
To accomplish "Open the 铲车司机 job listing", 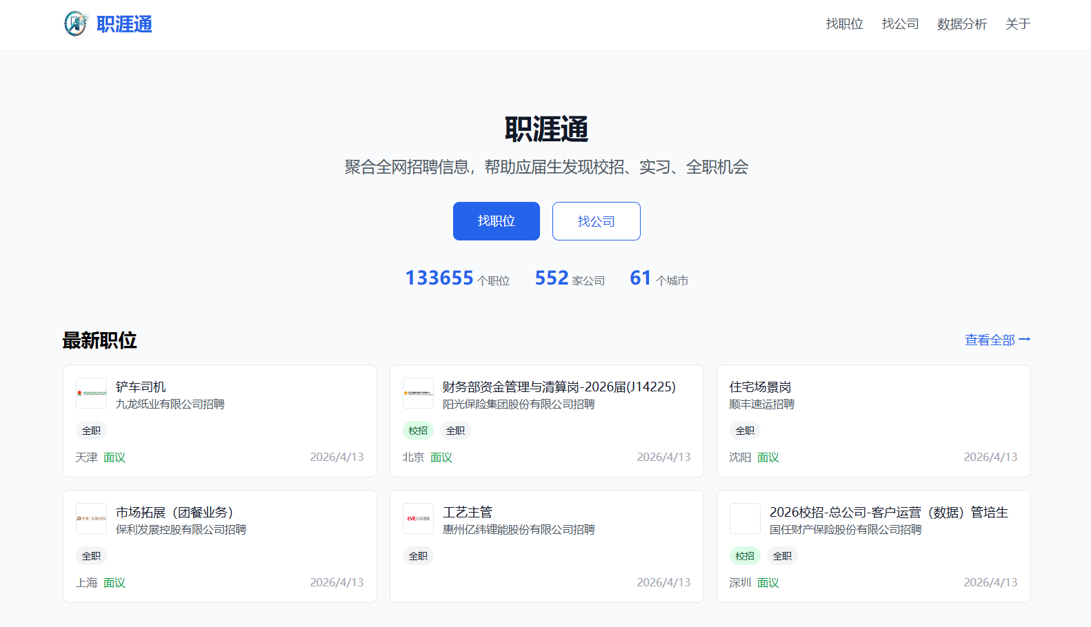I will pyautogui.click(x=141, y=387).
